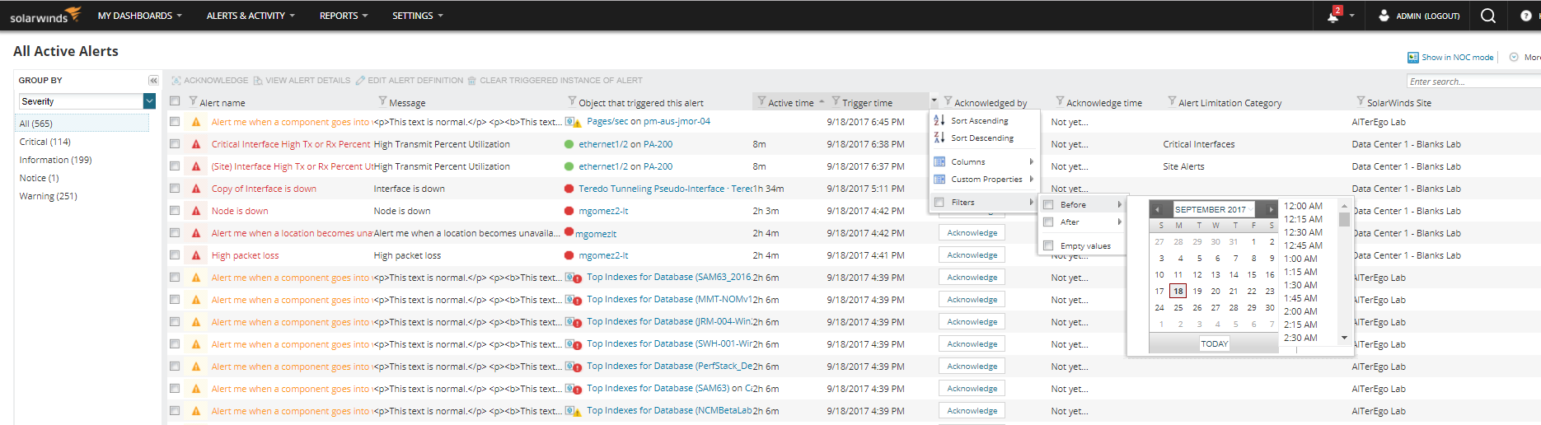This screenshot has height=425, width=1541.
Task: Click the filter funnel on Acknowledged by column
Action: tap(948, 101)
